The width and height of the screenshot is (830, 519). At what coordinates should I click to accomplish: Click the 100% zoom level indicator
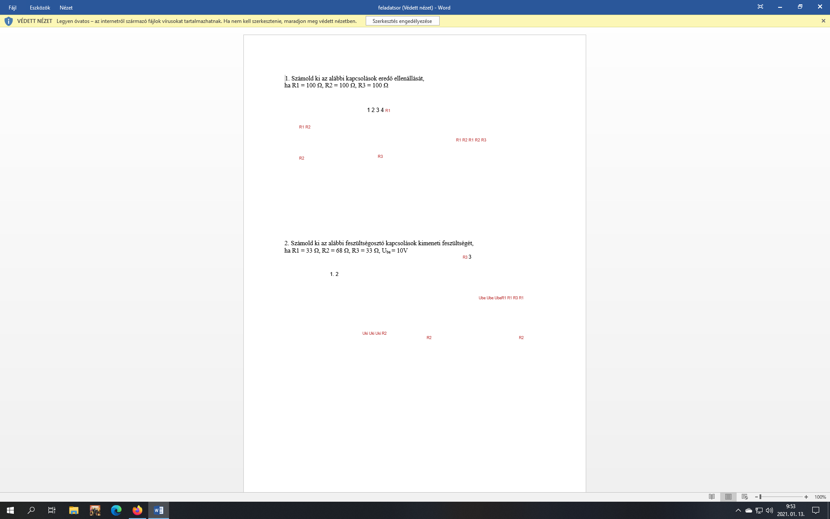pyautogui.click(x=820, y=497)
